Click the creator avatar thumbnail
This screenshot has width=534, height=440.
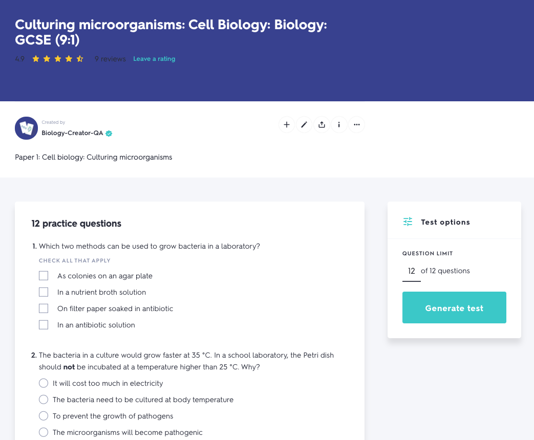pyautogui.click(x=26, y=128)
